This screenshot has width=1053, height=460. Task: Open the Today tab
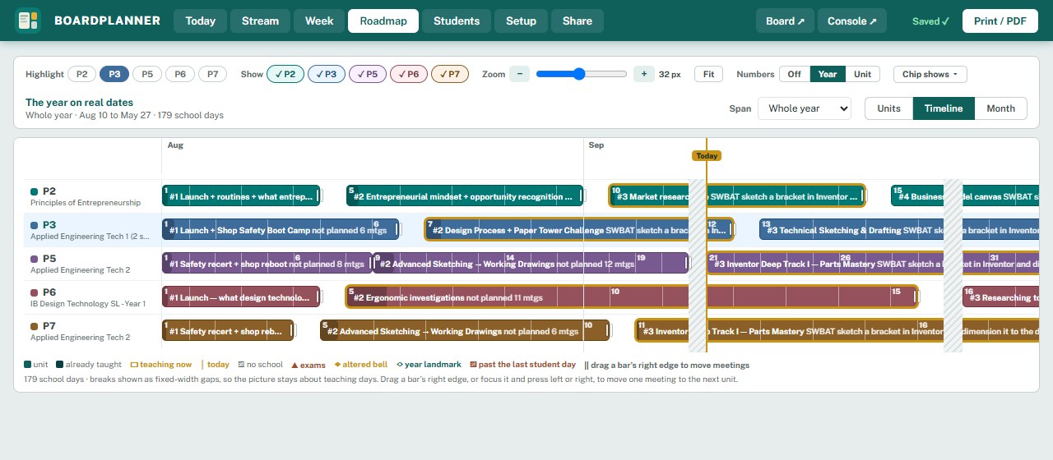pyautogui.click(x=201, y=21)
